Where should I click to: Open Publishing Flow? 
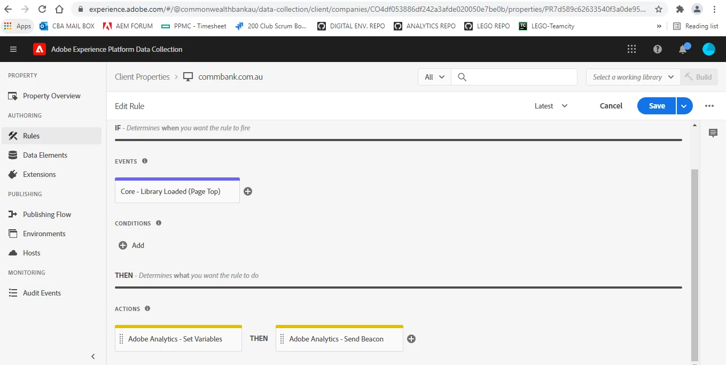51,214
